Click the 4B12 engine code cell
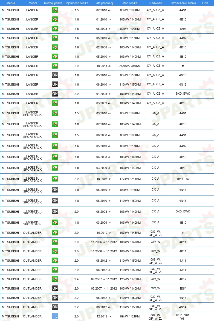 pyautogui.click(x=183, y=279)
